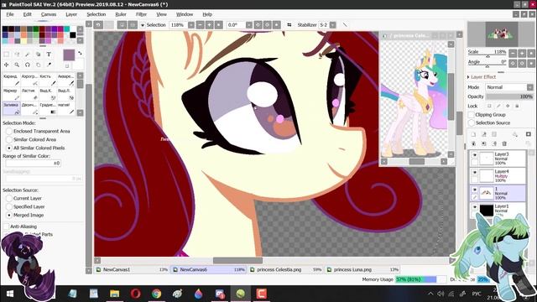
Task: Select the magic wand tool
Action: 28,54
